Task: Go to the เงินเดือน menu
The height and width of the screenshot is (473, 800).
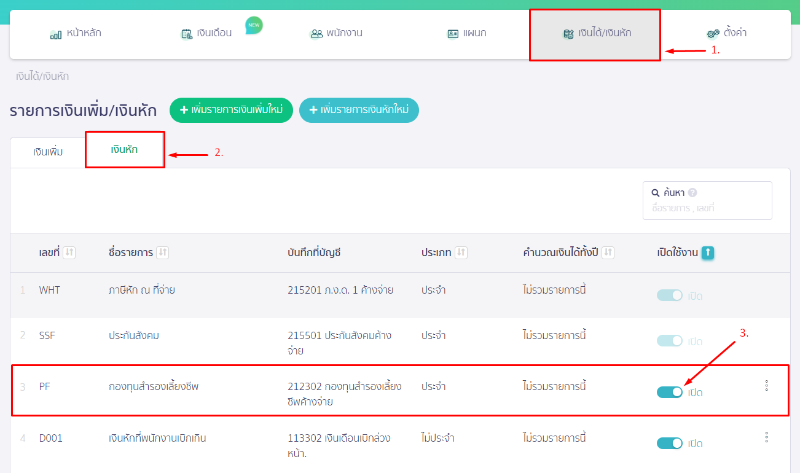Action: [x=206, y=33]
